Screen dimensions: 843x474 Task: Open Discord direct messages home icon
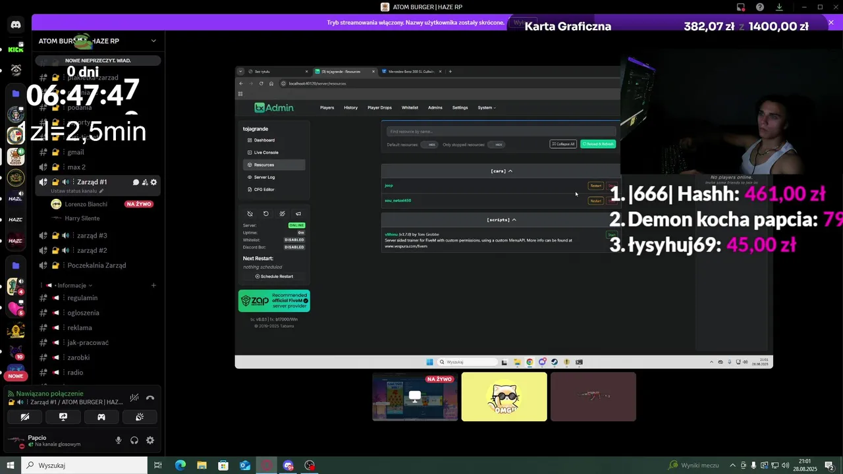[16, 24]
